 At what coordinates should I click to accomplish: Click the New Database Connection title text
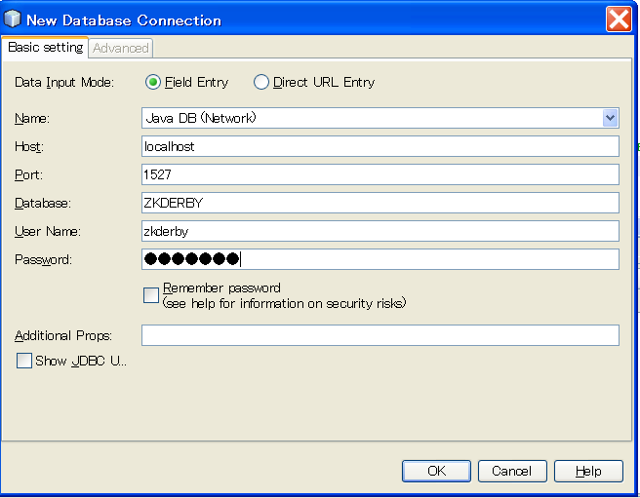tap(124, 20)
